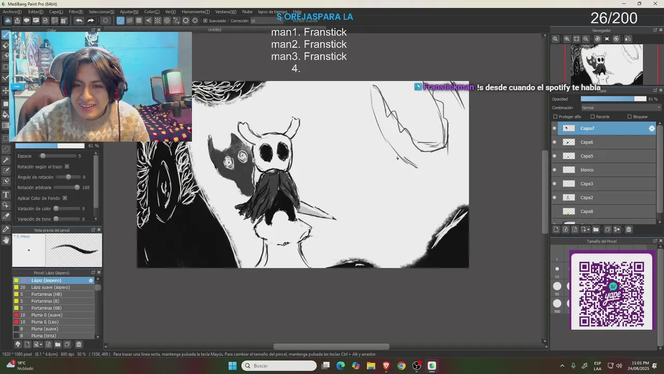Click the flip view icon in Navigator
This screenshot has height=374, width=664.
point(628,39)
